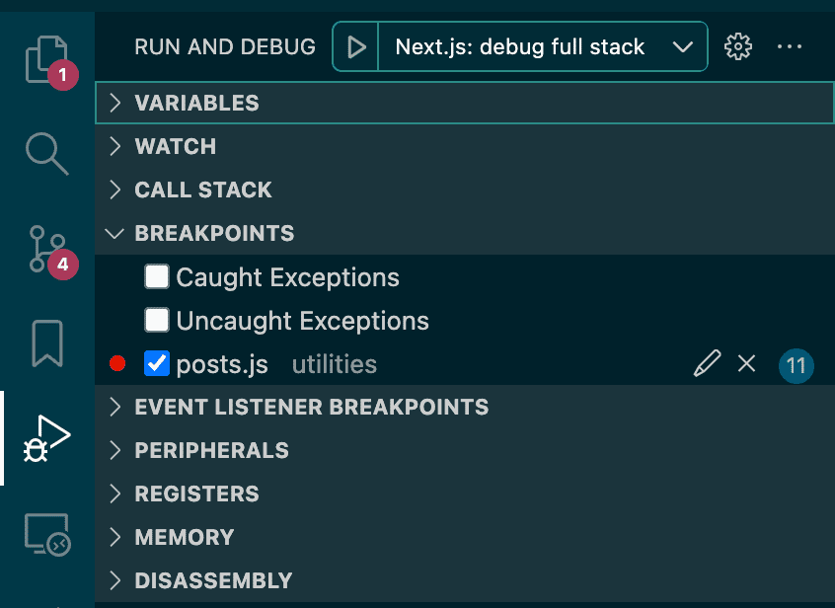This screenshot has width=835, height=608.
Task: Collapse the Breakpoints section
Action: (214, 233)
